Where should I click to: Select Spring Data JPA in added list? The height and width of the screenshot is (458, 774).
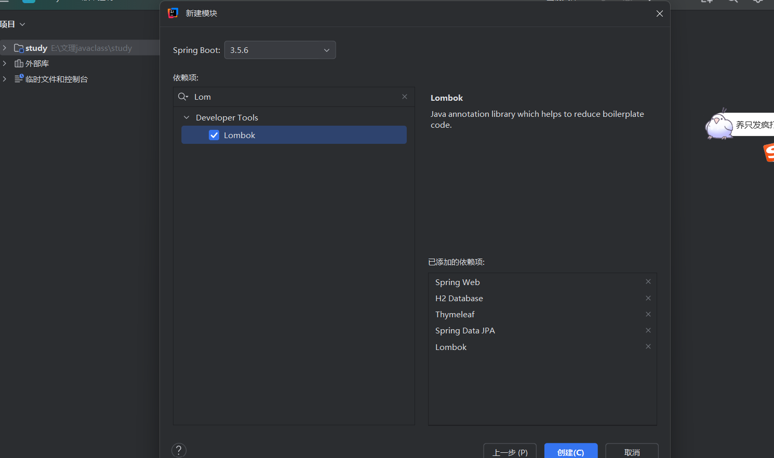465,330
